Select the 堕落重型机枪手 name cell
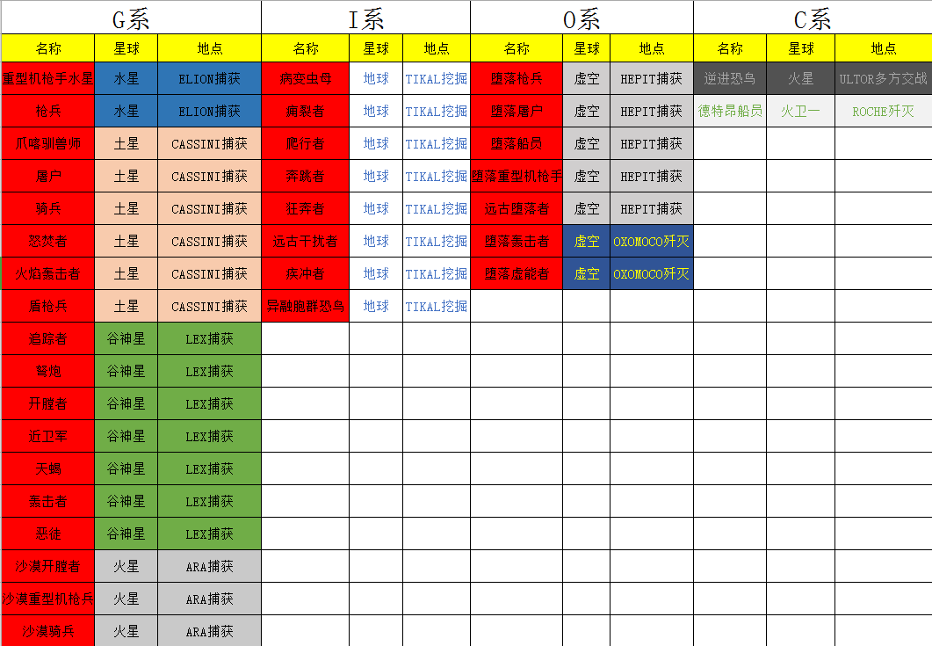The width and height of the screenshot is (932, 646). 517,176
